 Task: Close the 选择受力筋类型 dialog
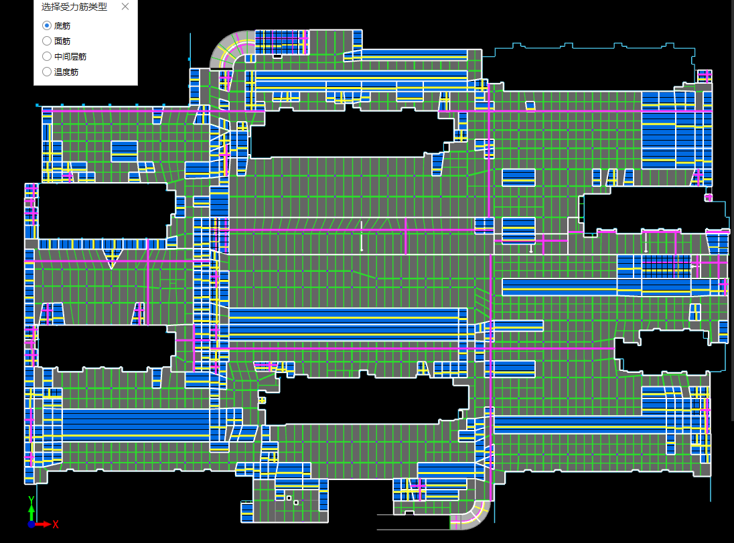125,7
